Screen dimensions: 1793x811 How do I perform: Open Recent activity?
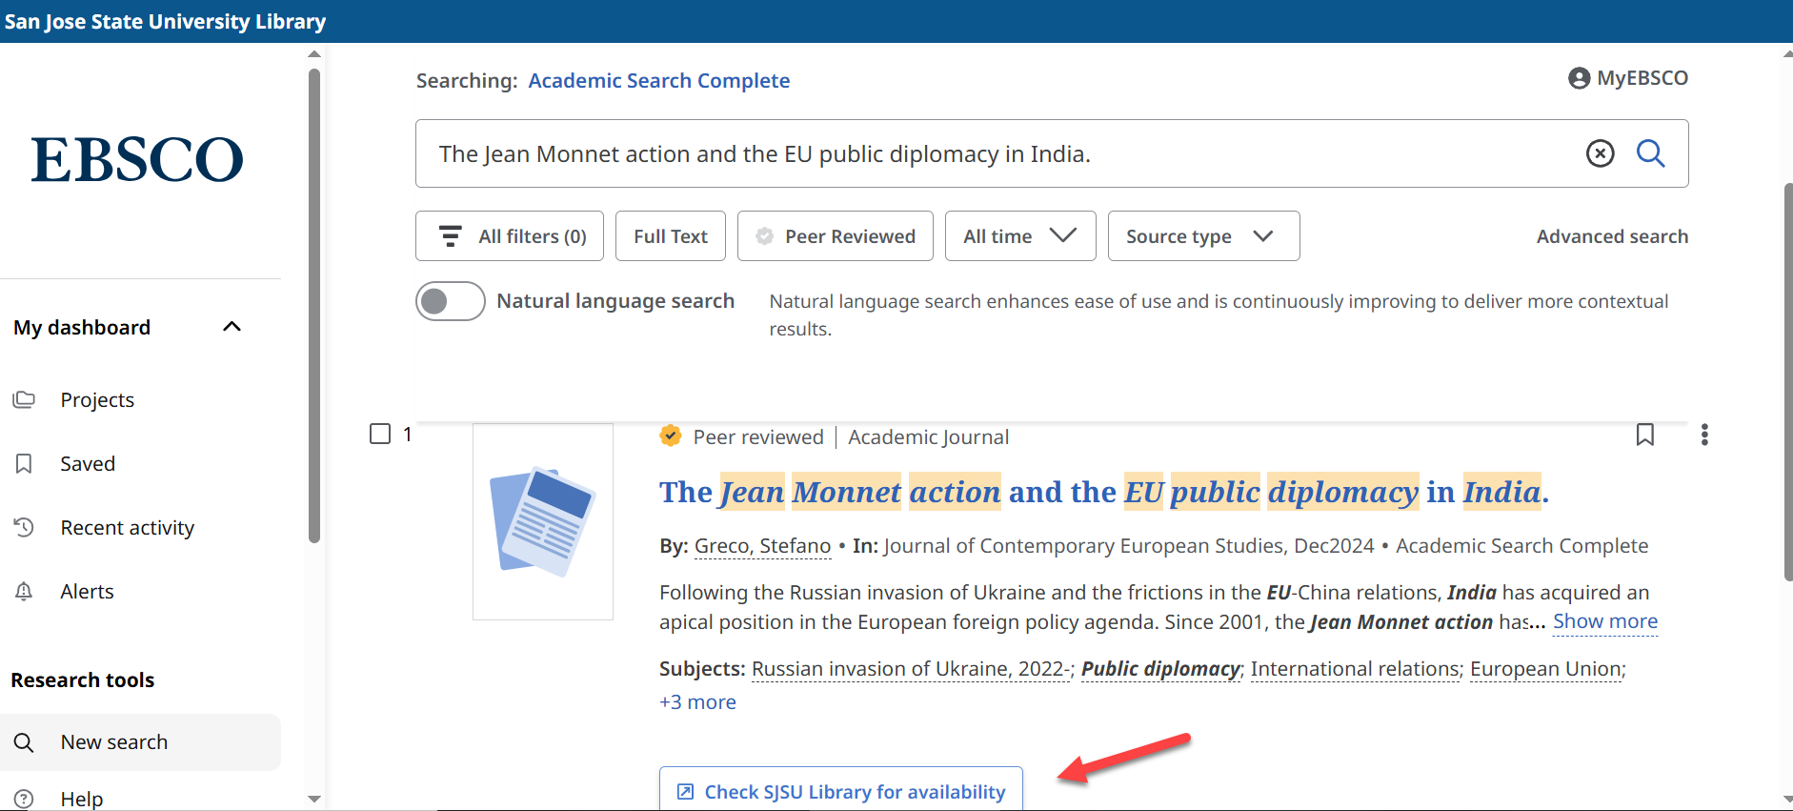[128, 528]
